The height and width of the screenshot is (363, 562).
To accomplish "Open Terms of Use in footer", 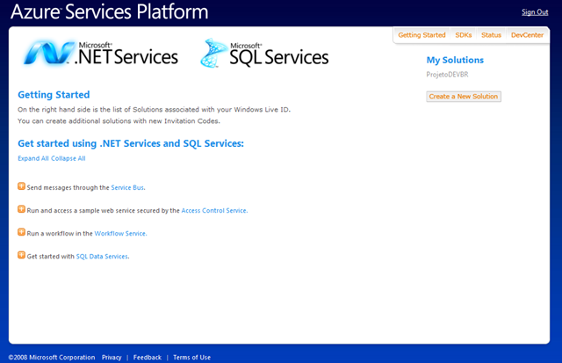I will 191,357.
